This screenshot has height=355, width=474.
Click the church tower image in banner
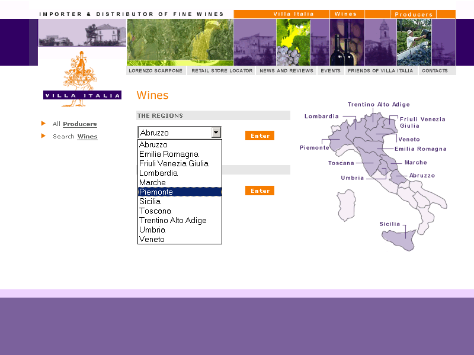pyautogui.click(x=380, y=42)
